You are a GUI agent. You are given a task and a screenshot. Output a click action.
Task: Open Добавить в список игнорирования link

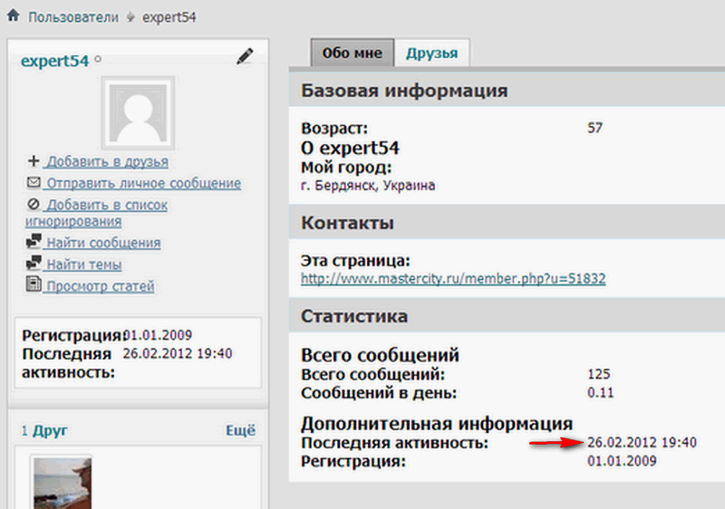pyautogui.click(x=97, y=213)
